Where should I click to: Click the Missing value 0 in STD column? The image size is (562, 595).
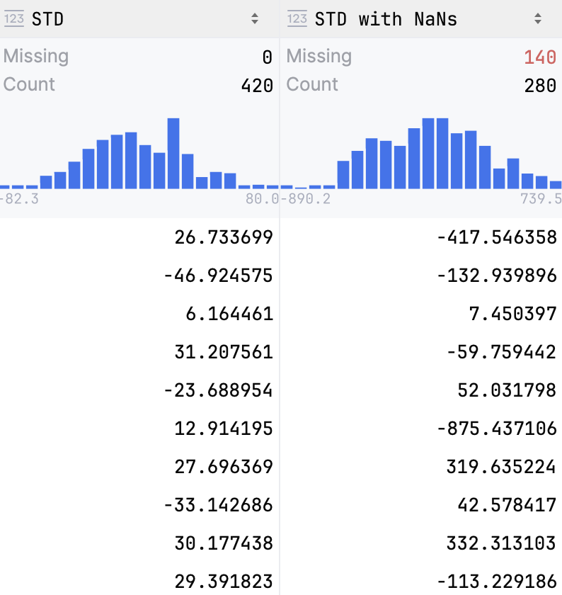(268, 57)
